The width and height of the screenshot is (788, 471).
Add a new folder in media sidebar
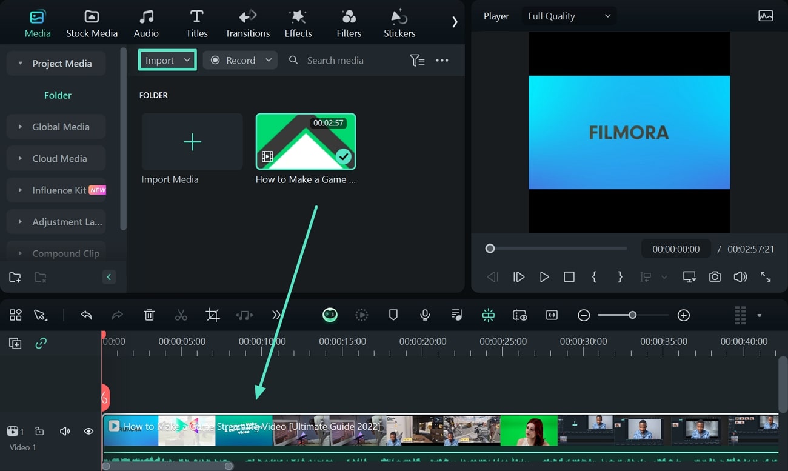15,278
